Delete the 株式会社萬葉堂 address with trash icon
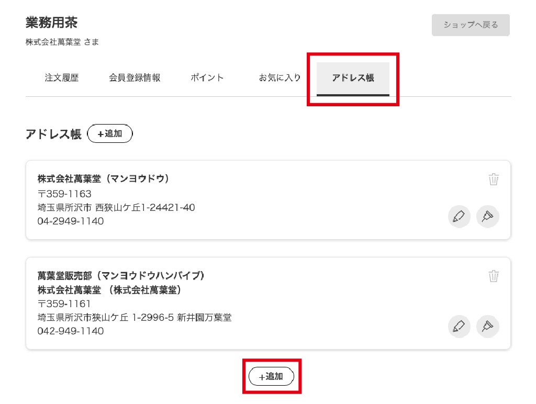This screenshot has height=404, width=536. [493, 179]
